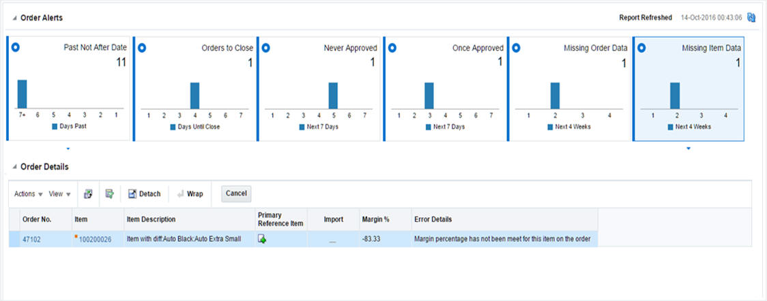This screenshot has width=767, height=301.
Task: Click the bar in Missing Order Data chart
Action: pyautogui.click(x=555, y=95)
